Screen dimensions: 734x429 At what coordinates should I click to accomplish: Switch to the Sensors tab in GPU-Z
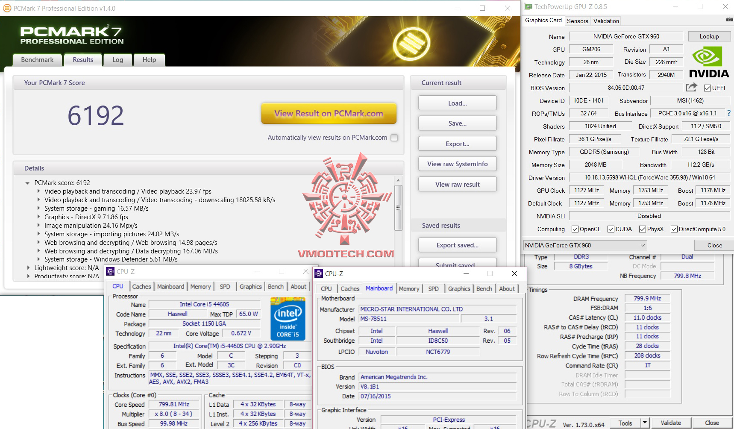pyautogui.click(x=578, y=21)
